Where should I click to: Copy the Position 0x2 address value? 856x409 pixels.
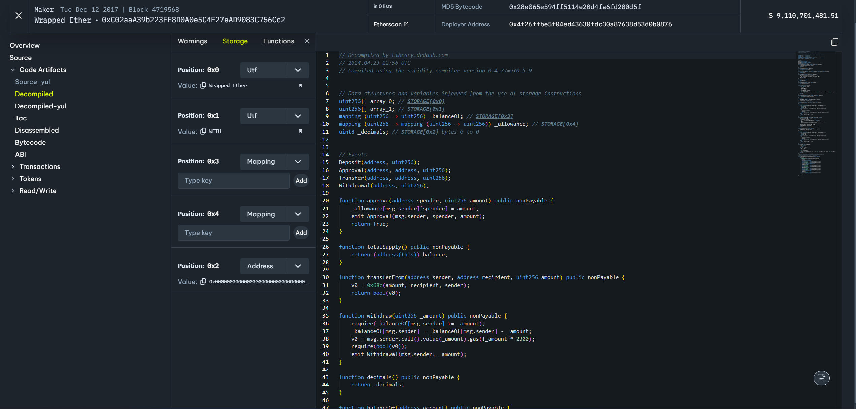[203, 282]
